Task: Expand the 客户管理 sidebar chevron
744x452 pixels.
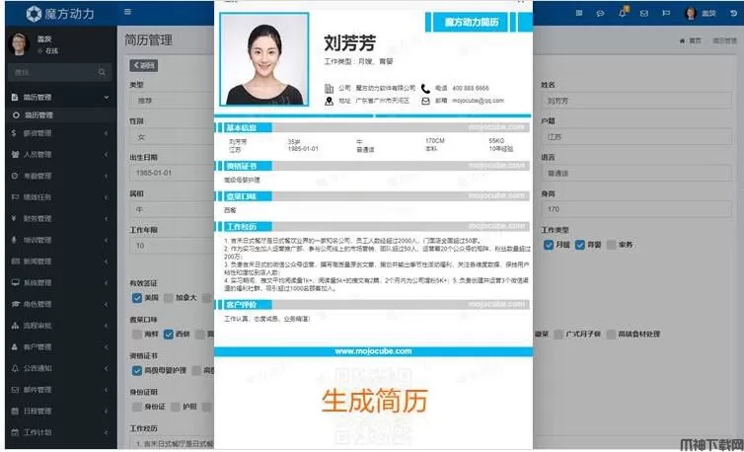Action: click(106, 347)
